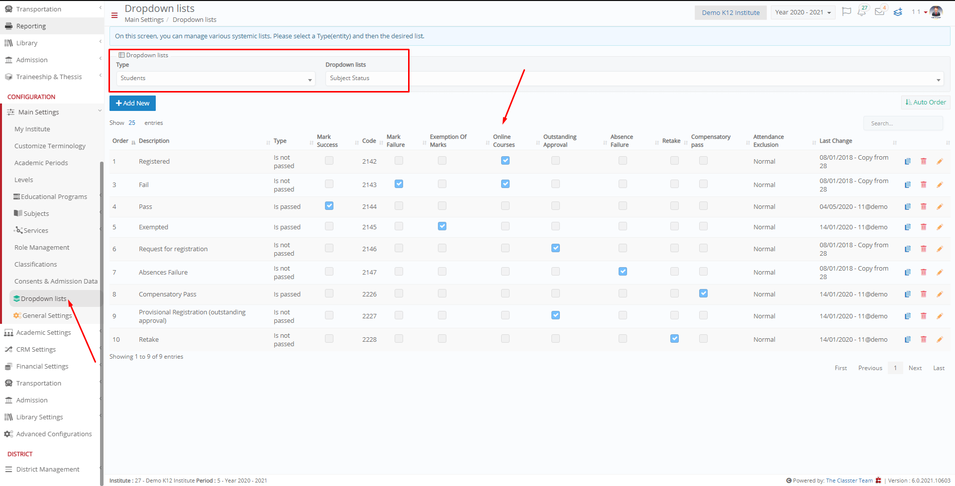This screenshot has height=486, width=955.
Task: Open the flag icon in header
Action: tap(846, 12)
